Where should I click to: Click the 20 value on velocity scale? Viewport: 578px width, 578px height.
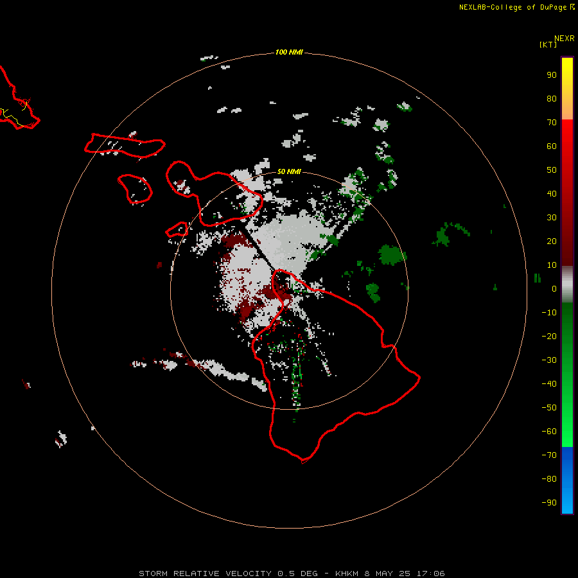[552, 241]
